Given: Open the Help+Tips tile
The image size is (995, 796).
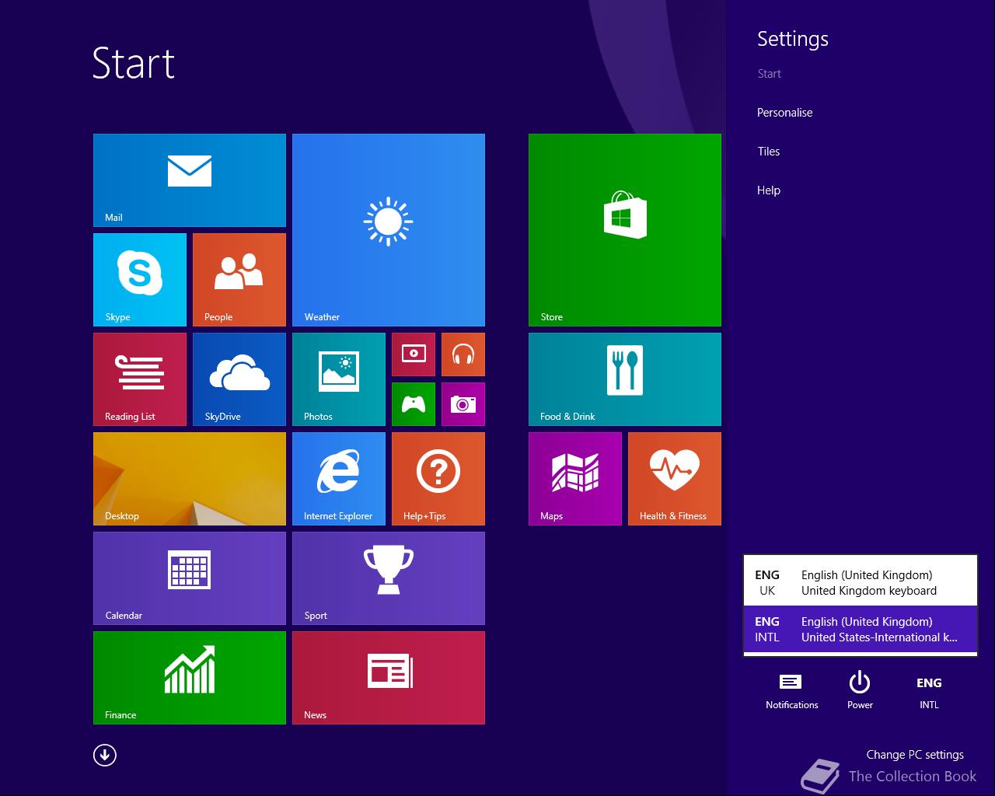Looking at the screenshot, I should [x=438, y=479].
